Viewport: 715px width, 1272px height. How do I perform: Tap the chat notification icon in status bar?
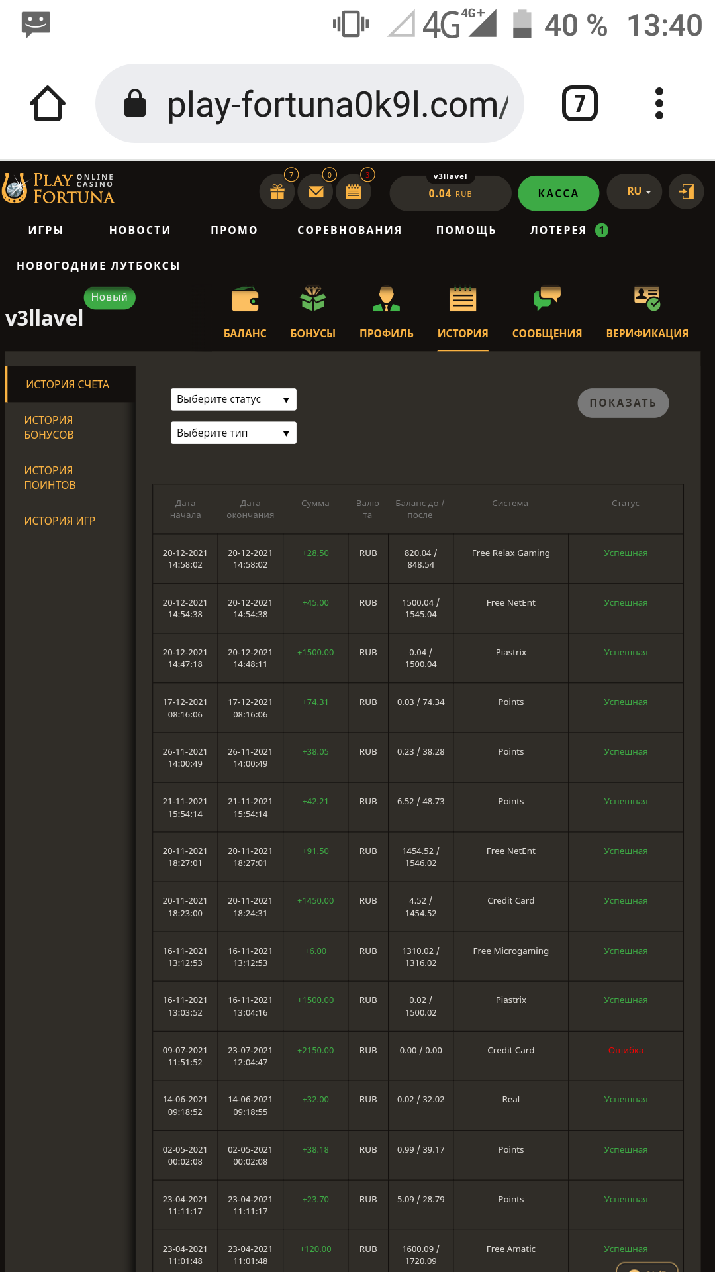click(36, 25)
